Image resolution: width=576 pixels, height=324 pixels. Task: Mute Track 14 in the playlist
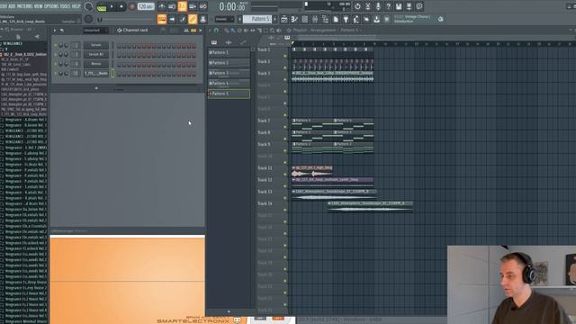[285, 210]
